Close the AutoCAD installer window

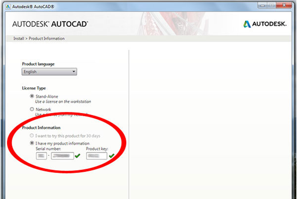click(284, 5)
